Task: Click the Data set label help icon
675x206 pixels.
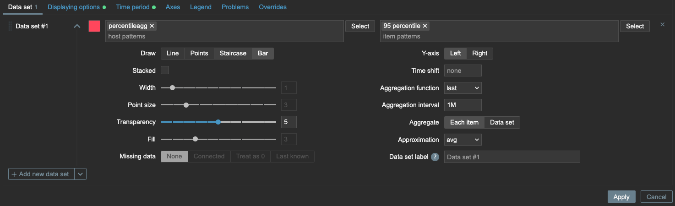Action: 435,157
